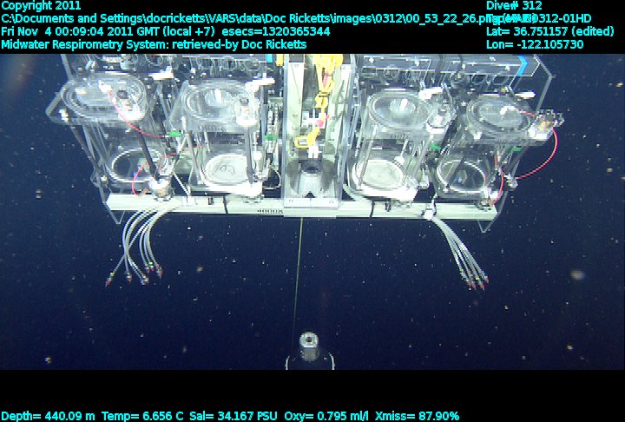The image size is (625, 422).
Task: Click the right bundle of hanging tubes
Action: click(x=460, y=252)
